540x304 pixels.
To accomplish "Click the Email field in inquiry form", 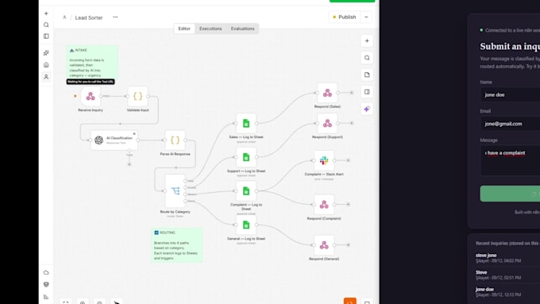I will click(510, 124).
